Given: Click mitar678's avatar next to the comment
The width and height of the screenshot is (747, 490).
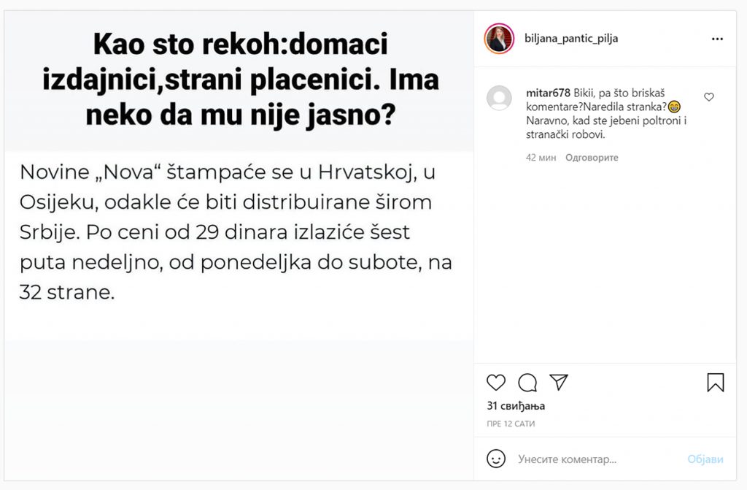Looking at the screenshot, I should [x=500, y=97].
